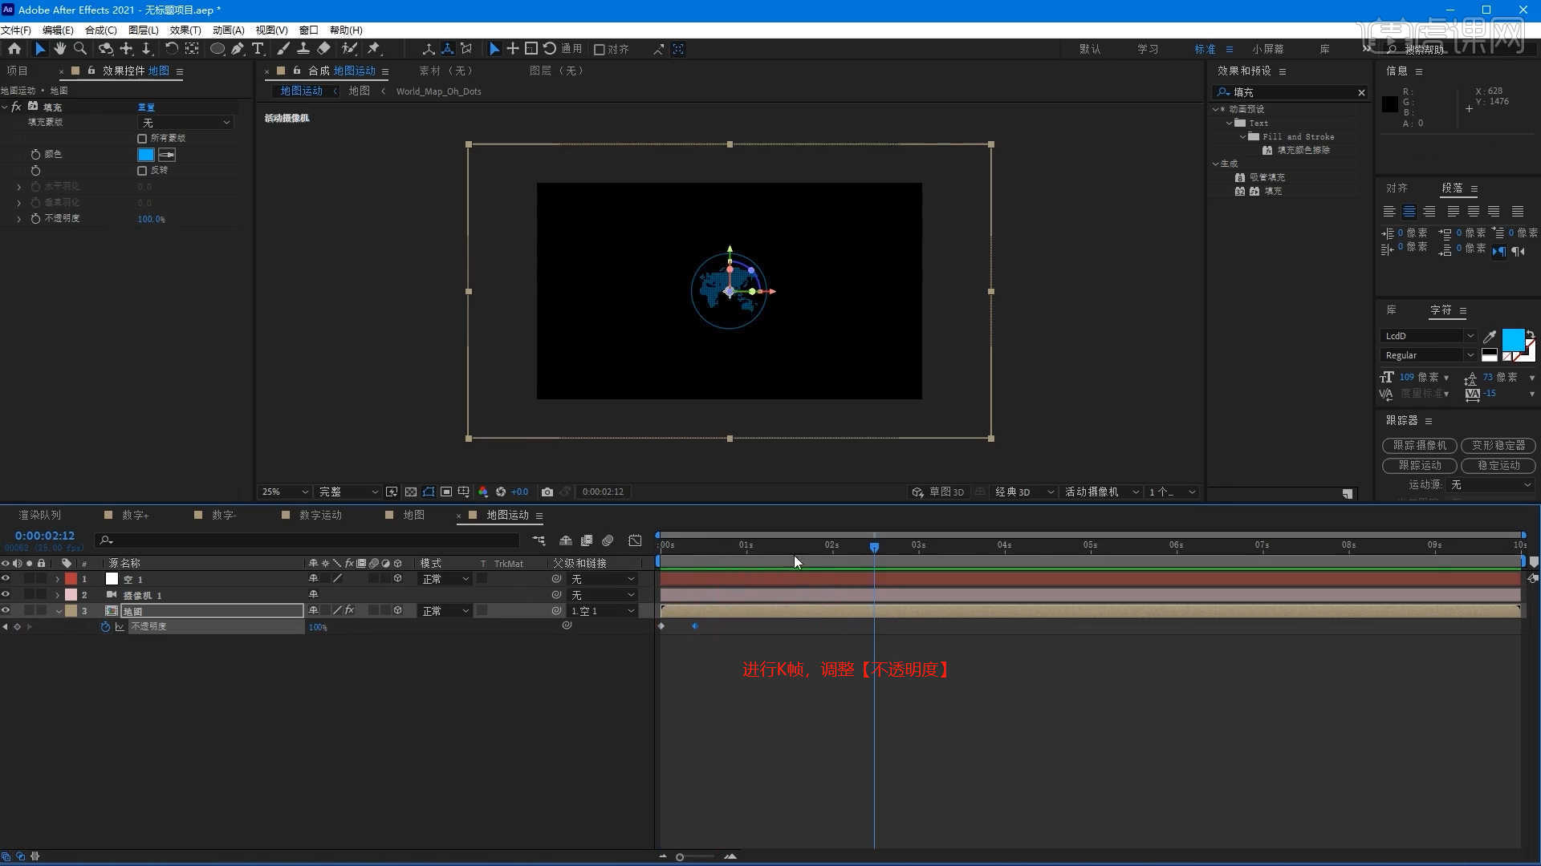The height and width of the screenshot is (866, 1541).
Task: Check the 反转 invert checkbox
Action: point(142,171)
